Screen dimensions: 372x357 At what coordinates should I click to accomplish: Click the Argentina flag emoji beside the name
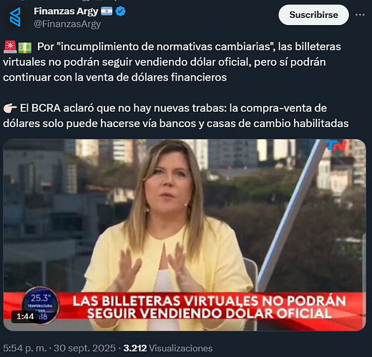[107, 11]
